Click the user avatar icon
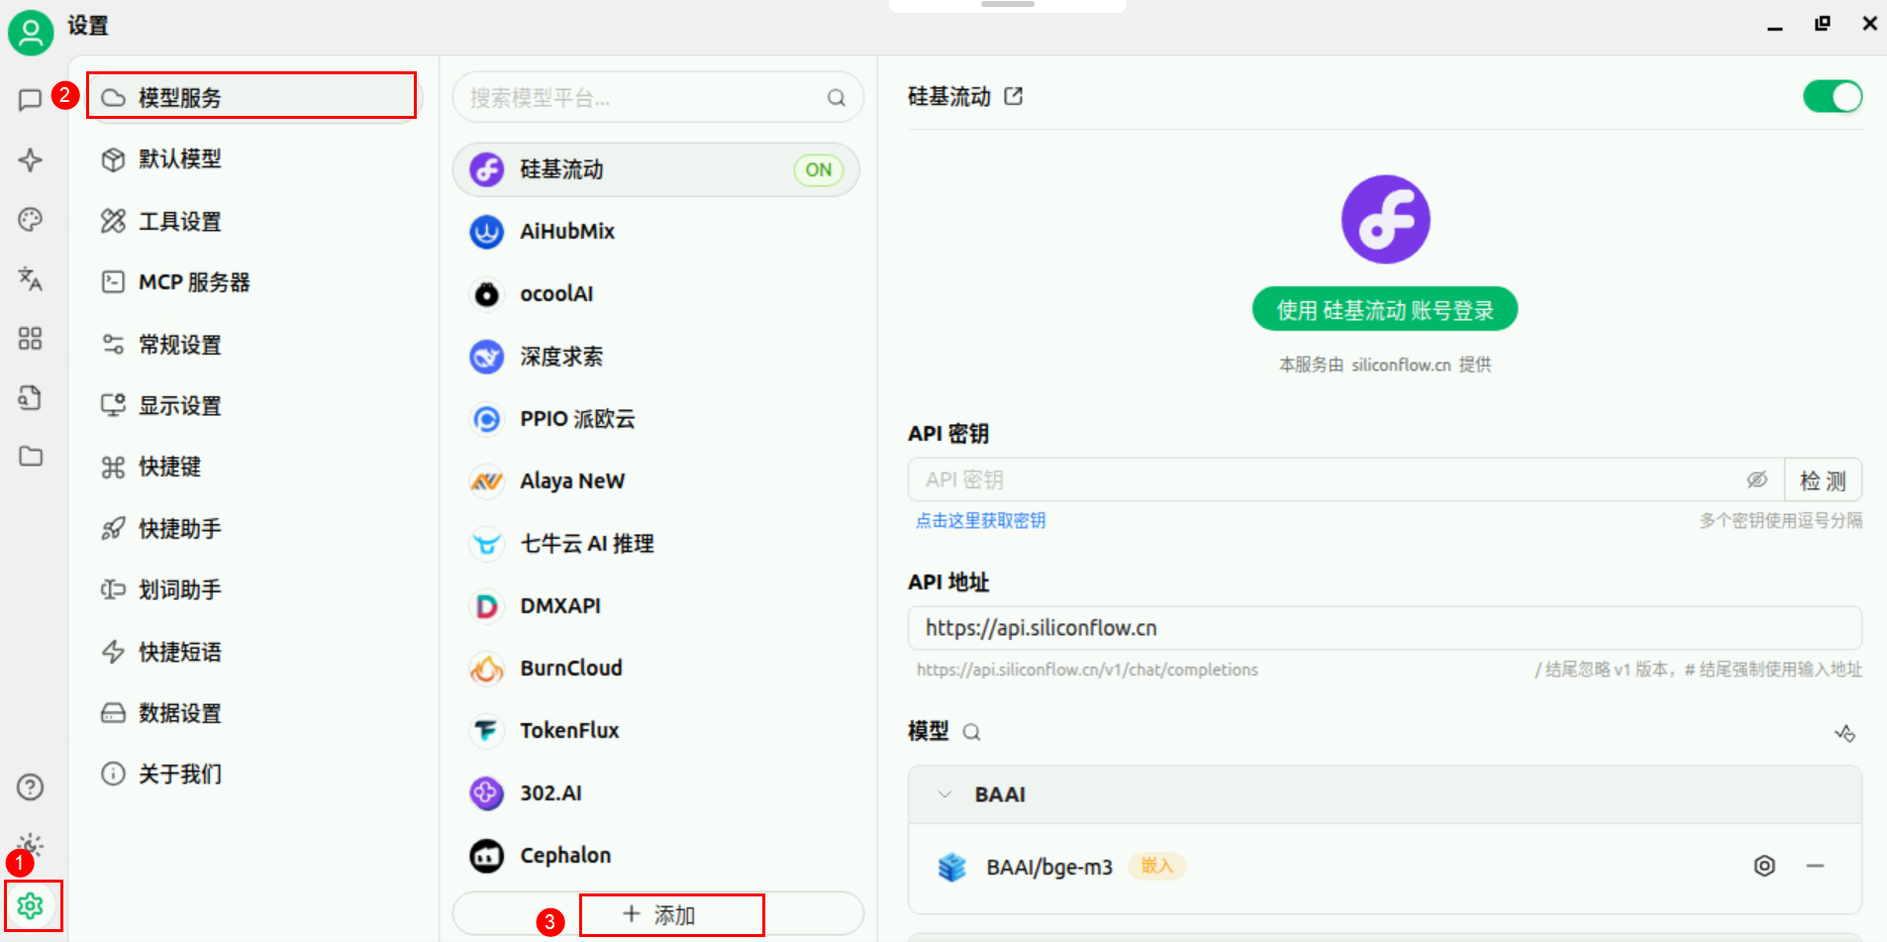This screenshot has height=942, width=1887. coord(31,32)
